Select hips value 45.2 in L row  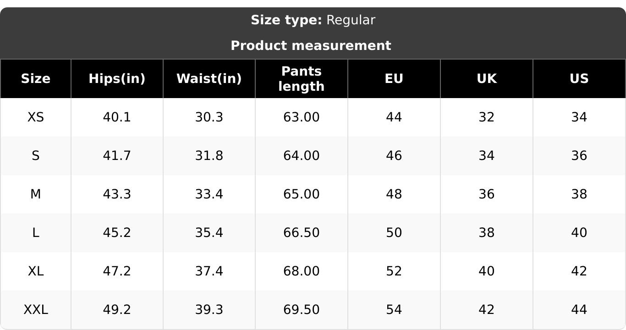[x=117, y=233]
